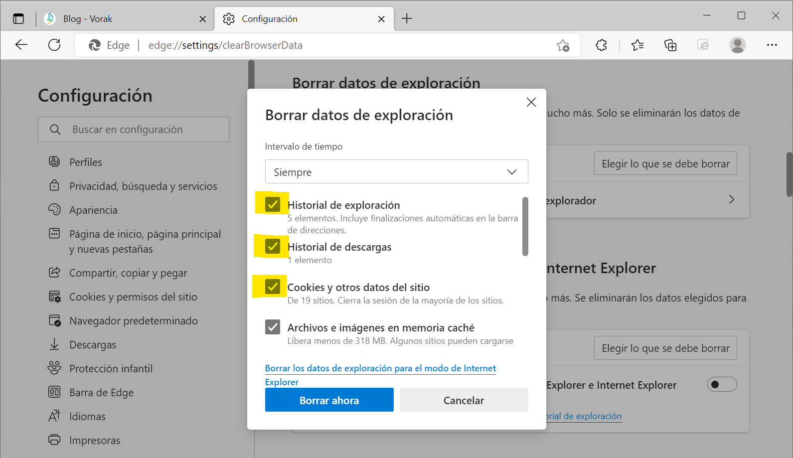Viewport: 793px width, 458px height.
Task: Close the Configuración tab
Action: (x=381, y=19)
